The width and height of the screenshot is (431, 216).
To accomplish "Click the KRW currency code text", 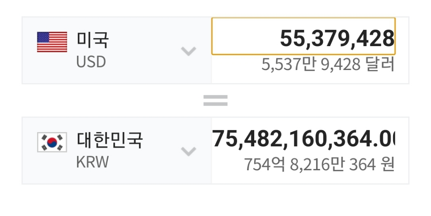I will point(93,162).
